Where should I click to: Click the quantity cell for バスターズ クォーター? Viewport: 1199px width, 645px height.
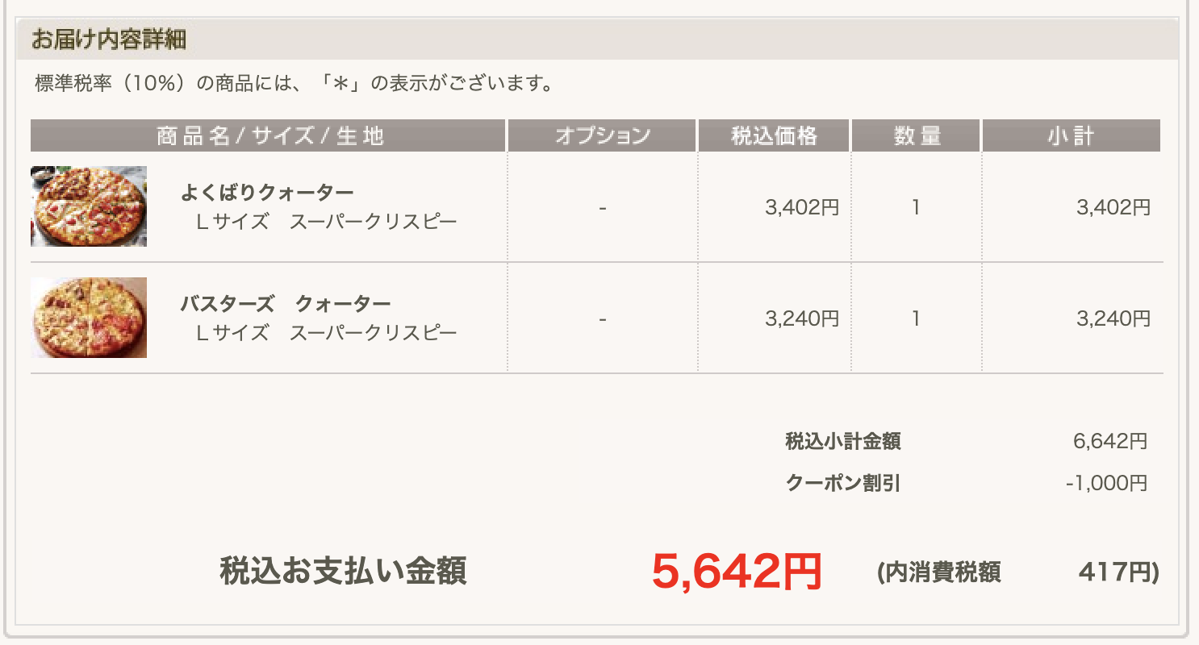point(916,319)
